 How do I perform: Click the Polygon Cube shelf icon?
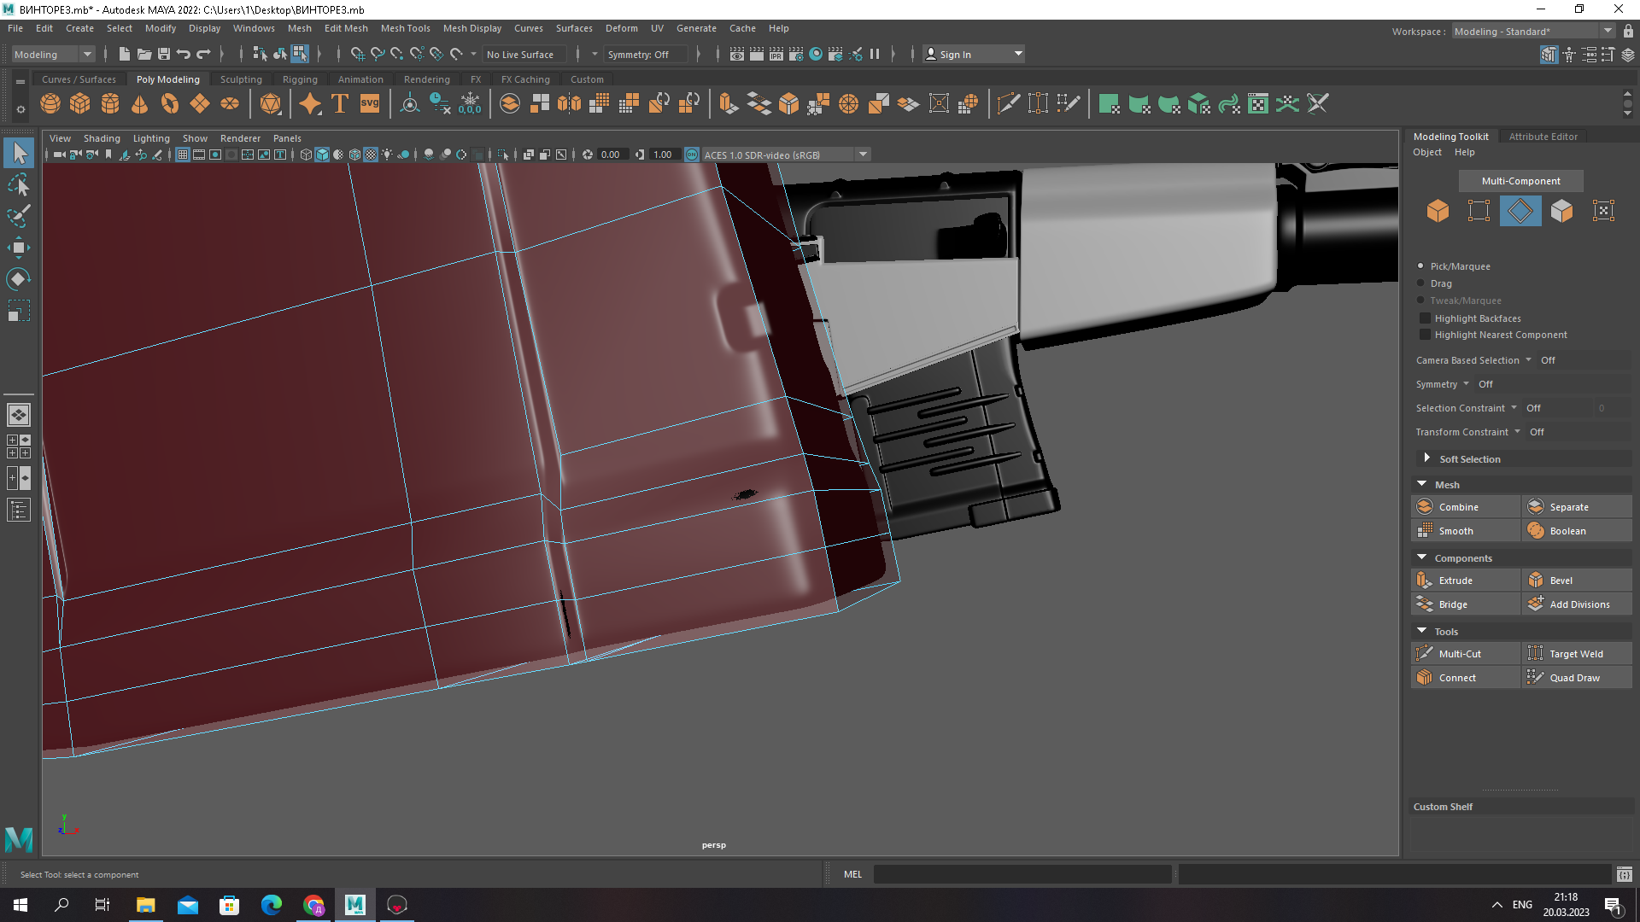tap(80, 104)
